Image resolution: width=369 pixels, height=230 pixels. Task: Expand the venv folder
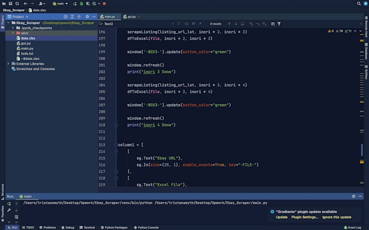pos(12,33)
